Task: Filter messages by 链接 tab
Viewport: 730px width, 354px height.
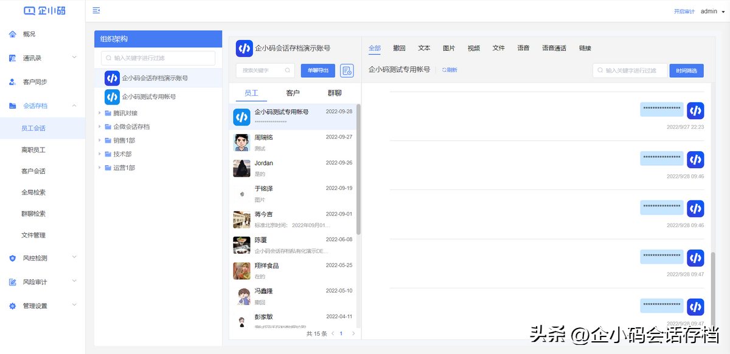Action: coord(585,48)
